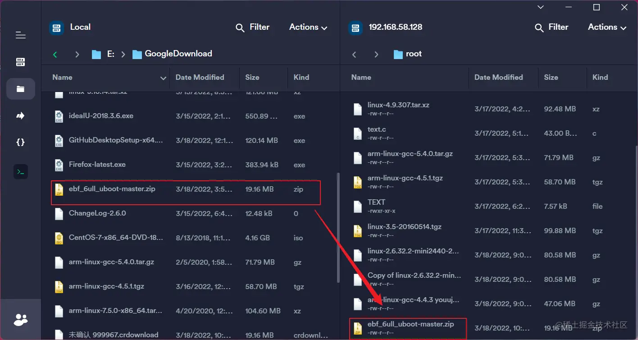The width and height of the screenshot is (638, 340).
Task: Toggle the Name column sort arrow in the Local pane
Action: coord(163,78)
